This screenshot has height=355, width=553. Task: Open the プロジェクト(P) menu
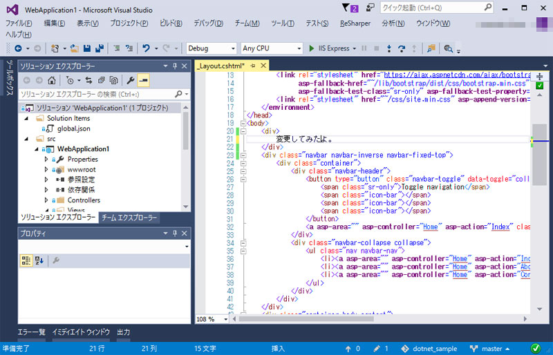[x=129, y=23]
